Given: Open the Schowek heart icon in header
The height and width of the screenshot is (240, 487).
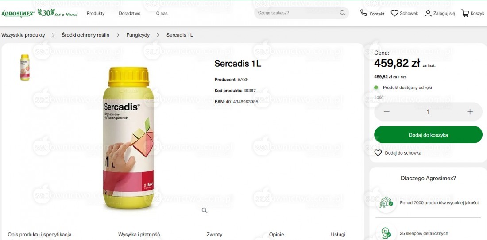Looking at the screenshot, I should click(394, 13).
